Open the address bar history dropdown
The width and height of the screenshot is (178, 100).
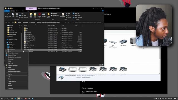[x=66, y=22]
